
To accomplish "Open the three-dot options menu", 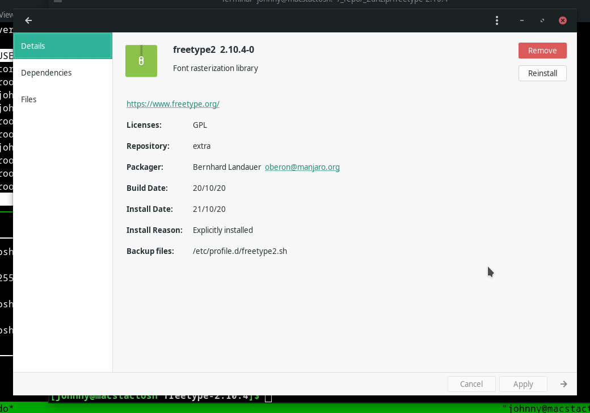I will [497, 20].
